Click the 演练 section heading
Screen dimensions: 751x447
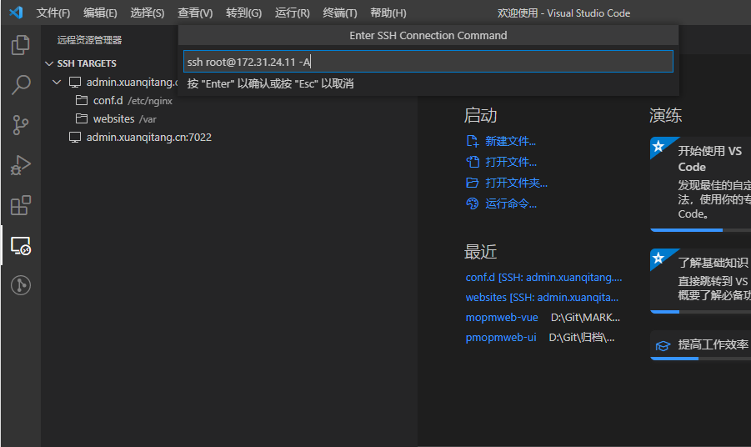click(665, 115)
